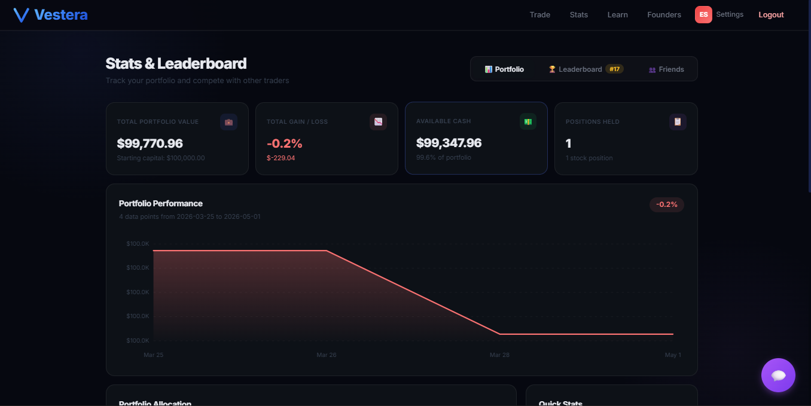
Task: Switch to the Portfolio tab
Action: [504, 69]
